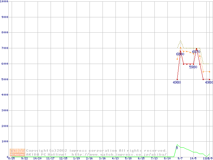The height and width of the screenshot is (160, 213).
Task: Click the peak of the olive dashed line
Action: pyautogui.click(x=180, y=41)
